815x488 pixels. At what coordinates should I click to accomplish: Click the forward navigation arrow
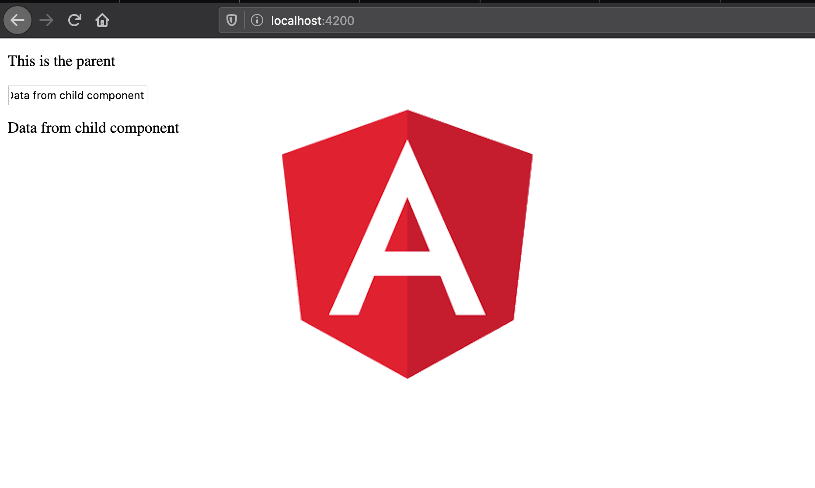[x=46, y=20]
